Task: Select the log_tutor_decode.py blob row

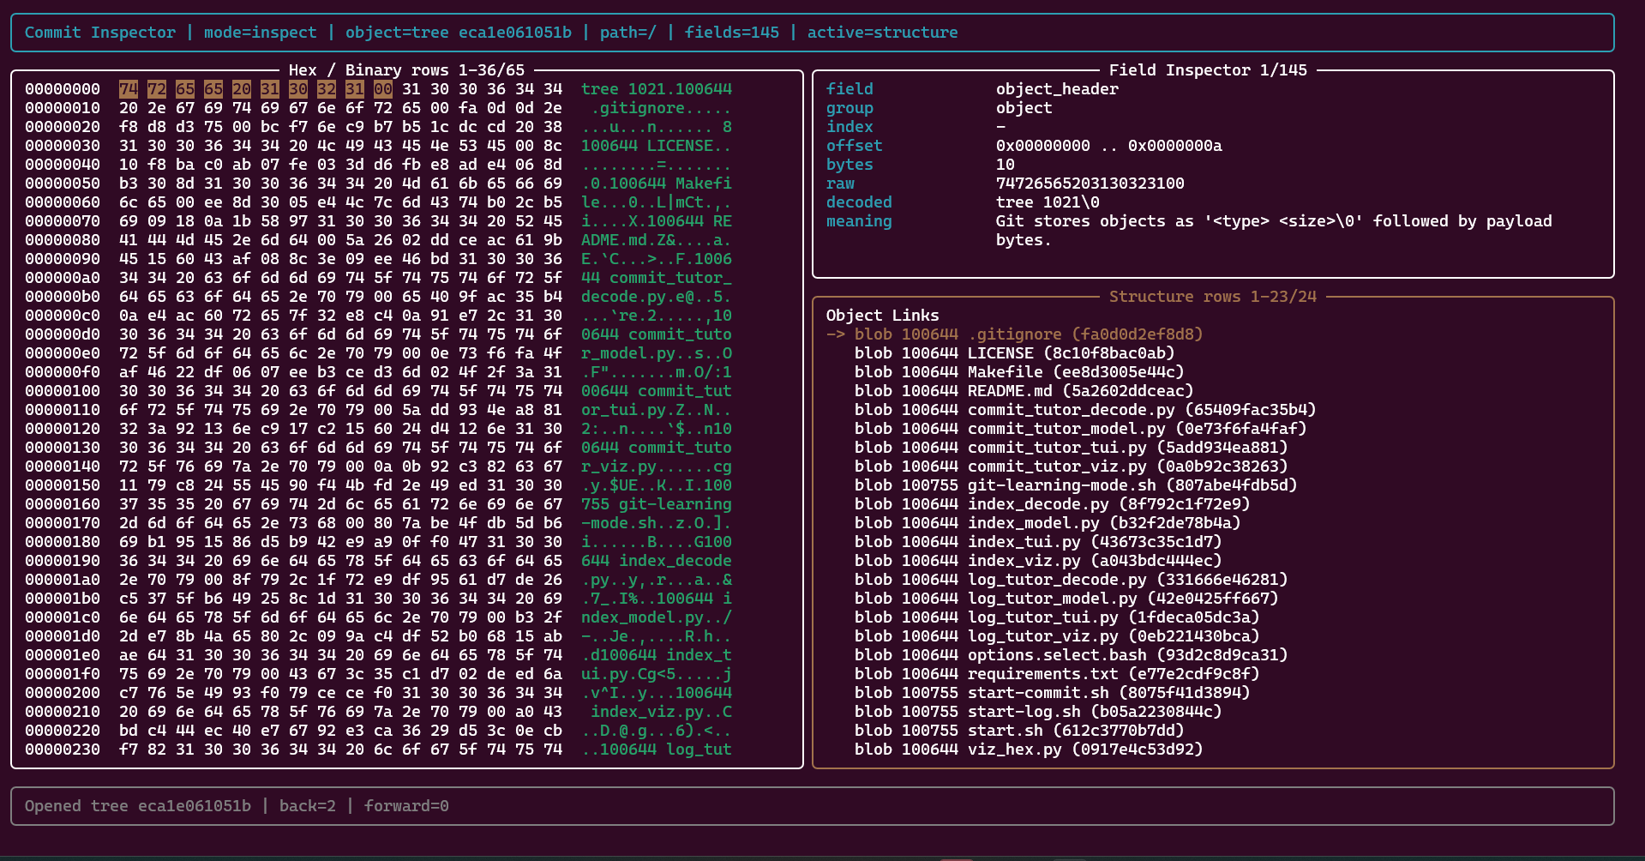Action: click(1071, 580)
